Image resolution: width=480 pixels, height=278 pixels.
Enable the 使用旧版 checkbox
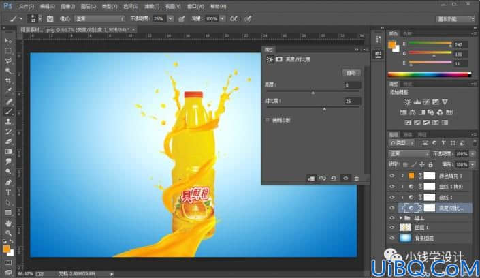(268, 120)
